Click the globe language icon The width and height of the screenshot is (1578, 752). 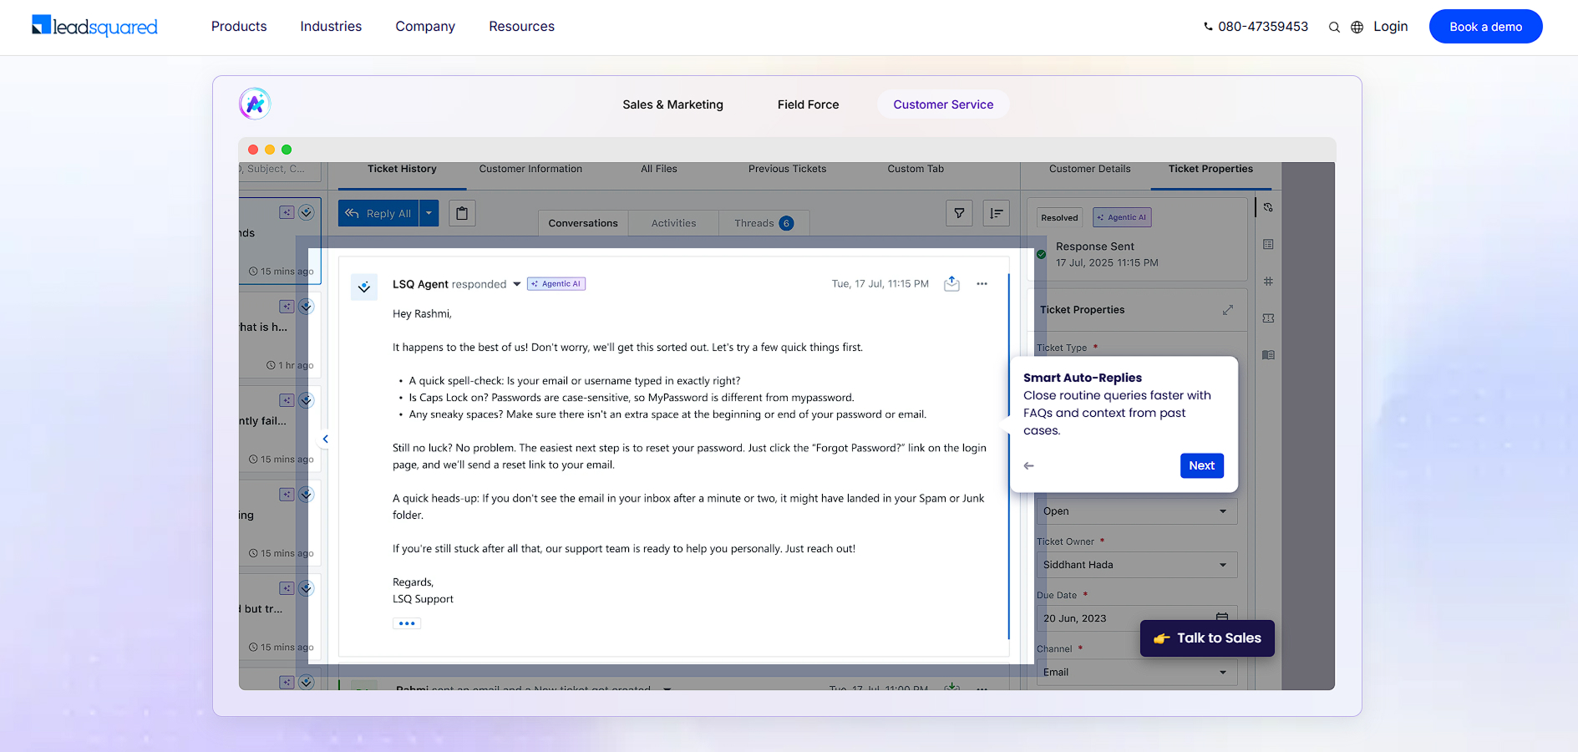(x=1357, y=27)
